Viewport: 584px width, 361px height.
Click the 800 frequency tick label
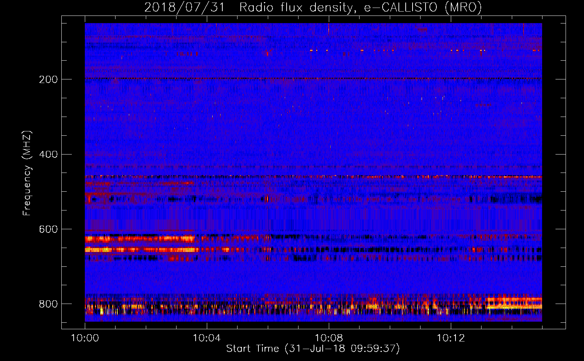pos(48,304)
